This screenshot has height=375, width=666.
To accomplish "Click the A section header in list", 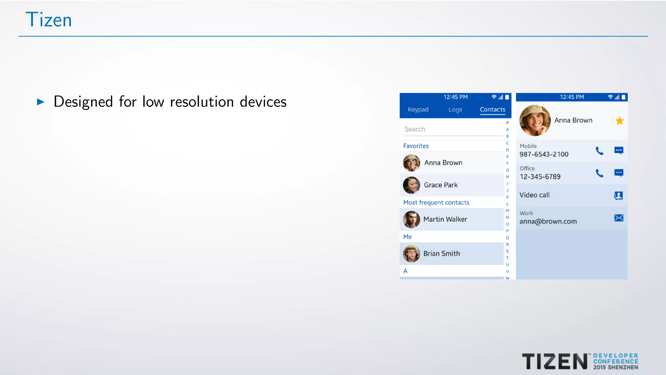I will [x=405, y=271].
